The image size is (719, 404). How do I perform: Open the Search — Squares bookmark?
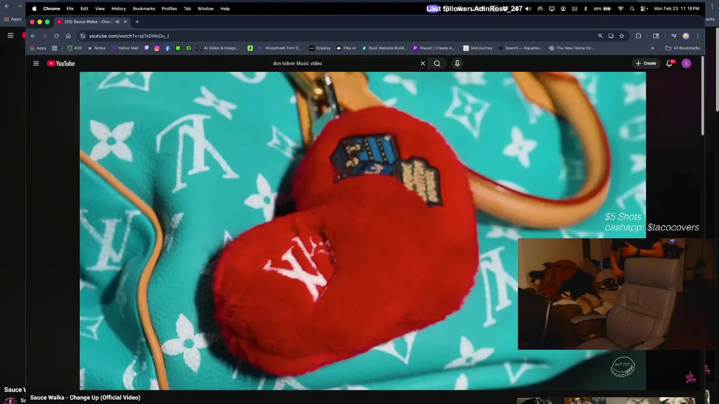[520, 48]
